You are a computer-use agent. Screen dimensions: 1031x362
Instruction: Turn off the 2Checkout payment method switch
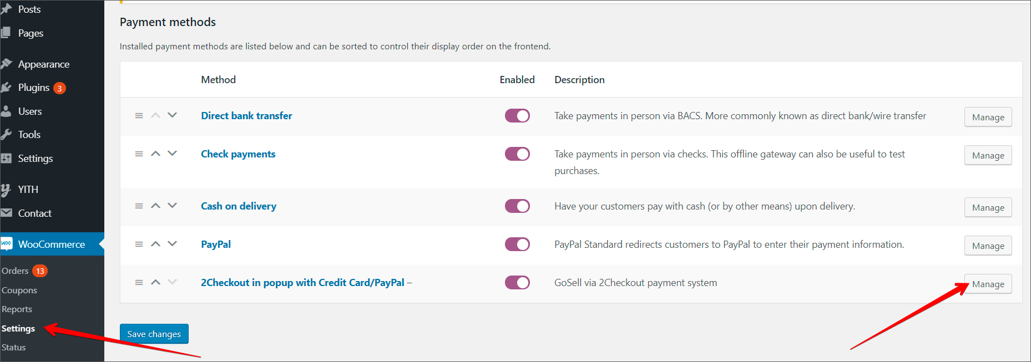coord(517,283)
